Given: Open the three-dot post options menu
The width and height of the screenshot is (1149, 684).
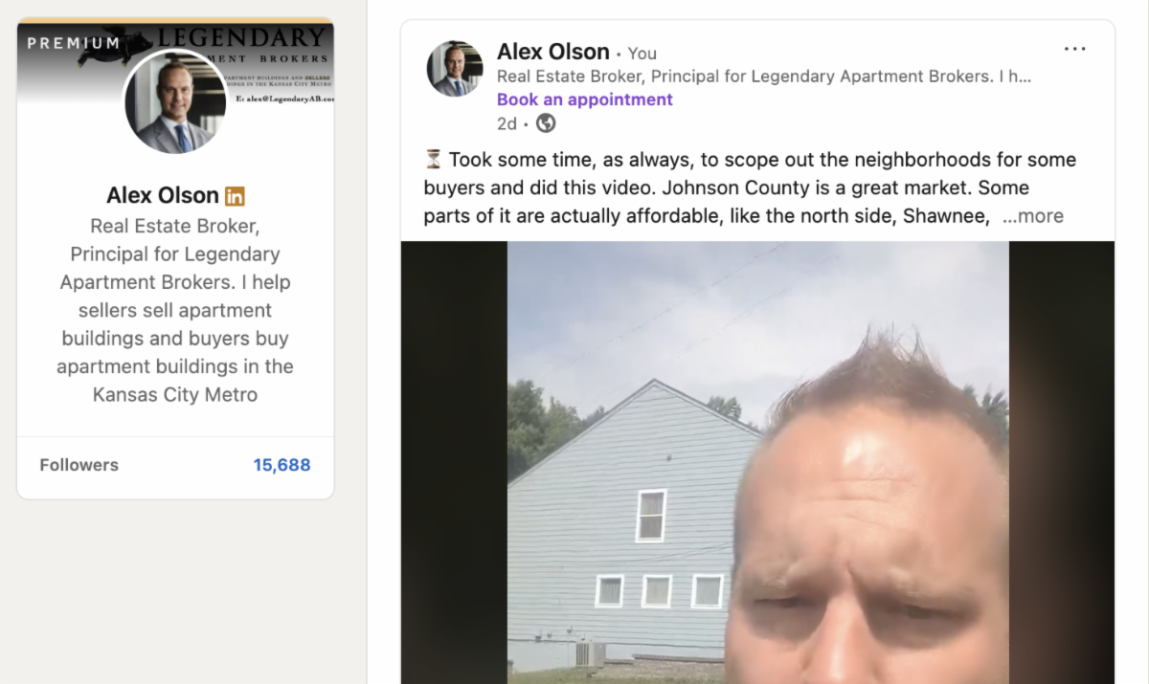Looking at the screenshot, I should tap(1075, 49).
